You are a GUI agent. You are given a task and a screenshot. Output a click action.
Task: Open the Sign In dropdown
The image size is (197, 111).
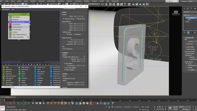172,1
